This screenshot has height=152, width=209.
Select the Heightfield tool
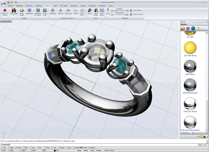[x=29, y=12]
